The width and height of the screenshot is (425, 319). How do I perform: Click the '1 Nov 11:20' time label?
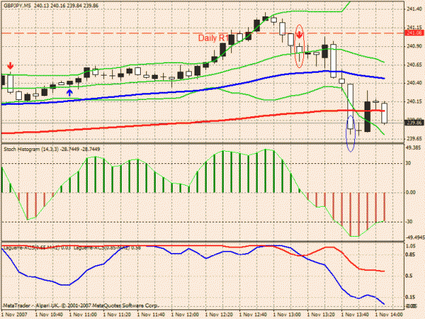click(x=117, y=315)
